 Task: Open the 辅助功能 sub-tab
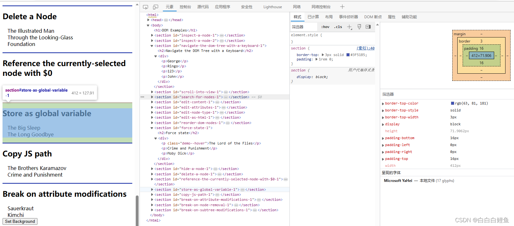point(409,17)
